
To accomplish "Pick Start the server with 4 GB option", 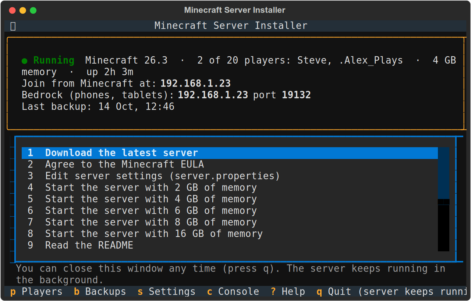I will (230, 199).
